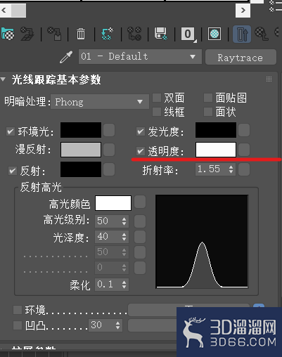Click the scroll left arrow at top

tap(4, 11)
